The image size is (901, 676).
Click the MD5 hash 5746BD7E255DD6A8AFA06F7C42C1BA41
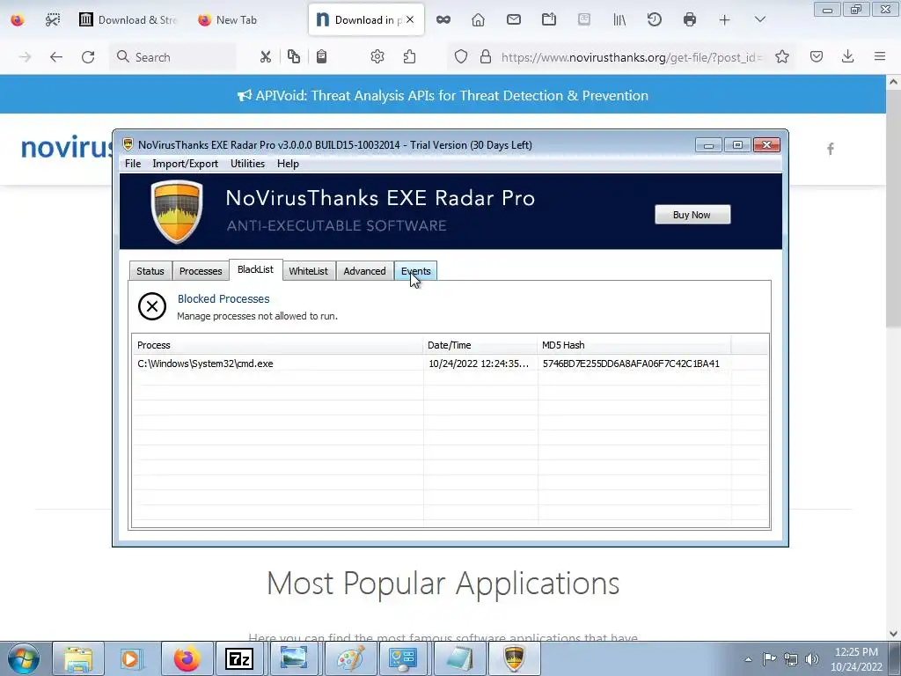click(631, 364)
